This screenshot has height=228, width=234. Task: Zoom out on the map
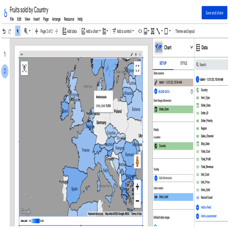point(137,201)
